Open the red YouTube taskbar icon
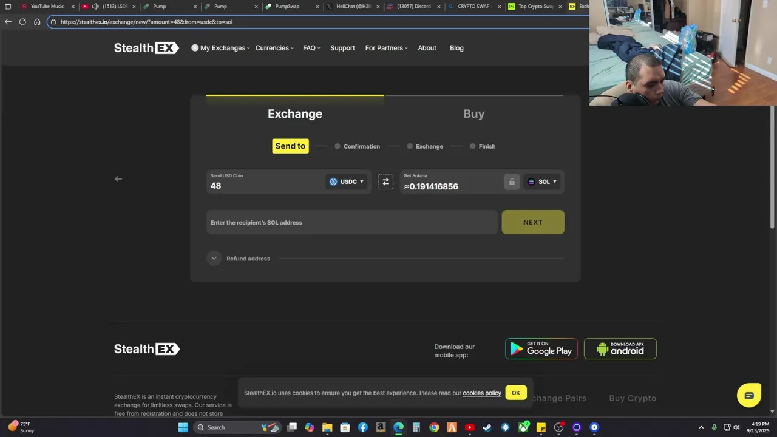Image resolution: width=777 pixels, height=437 pixels. coord(470,427)
